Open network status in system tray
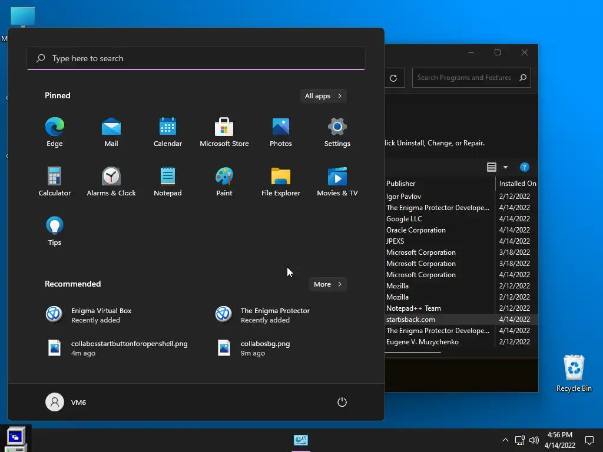Viewport: 603px width, 452px height. (x=519, y=440)
